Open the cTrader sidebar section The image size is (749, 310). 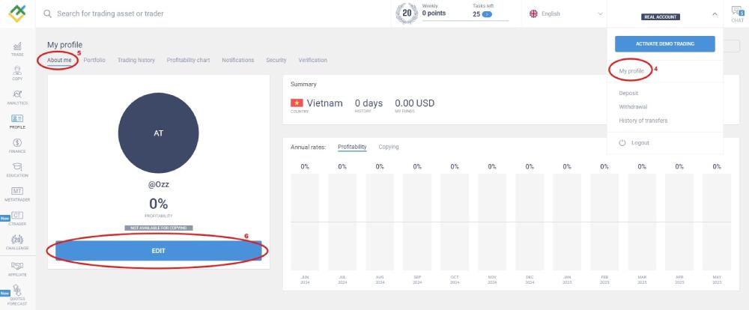[x=17, y=219]
